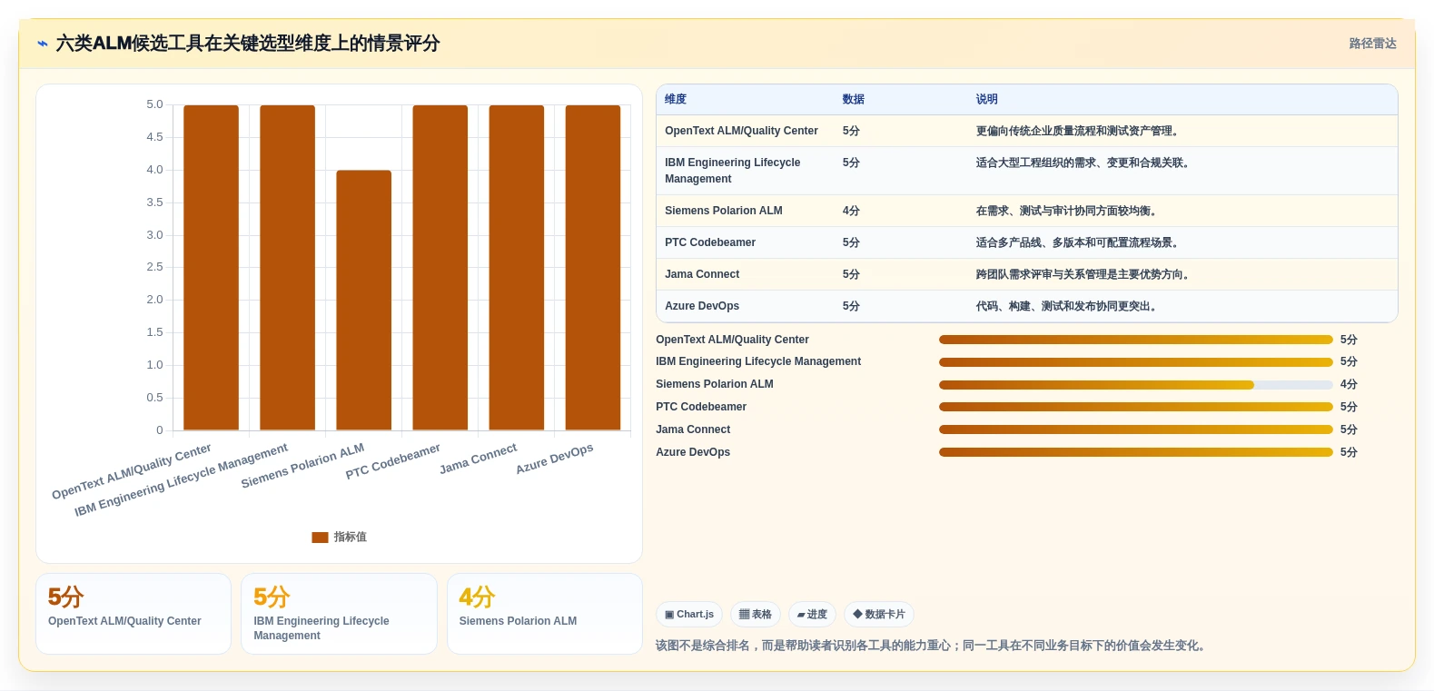Select the IBM Engineering Lifecycle Management table row
This screenshot has width=1434, height=691.
(x=1026, y=171)
